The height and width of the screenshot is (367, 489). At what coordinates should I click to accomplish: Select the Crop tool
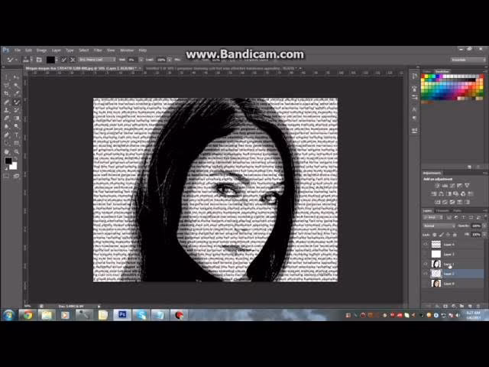point(6,94)
